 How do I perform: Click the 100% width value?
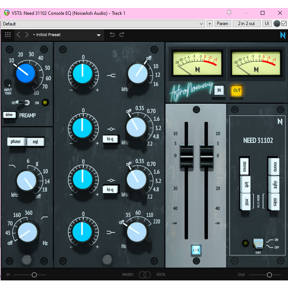point(161,274)
